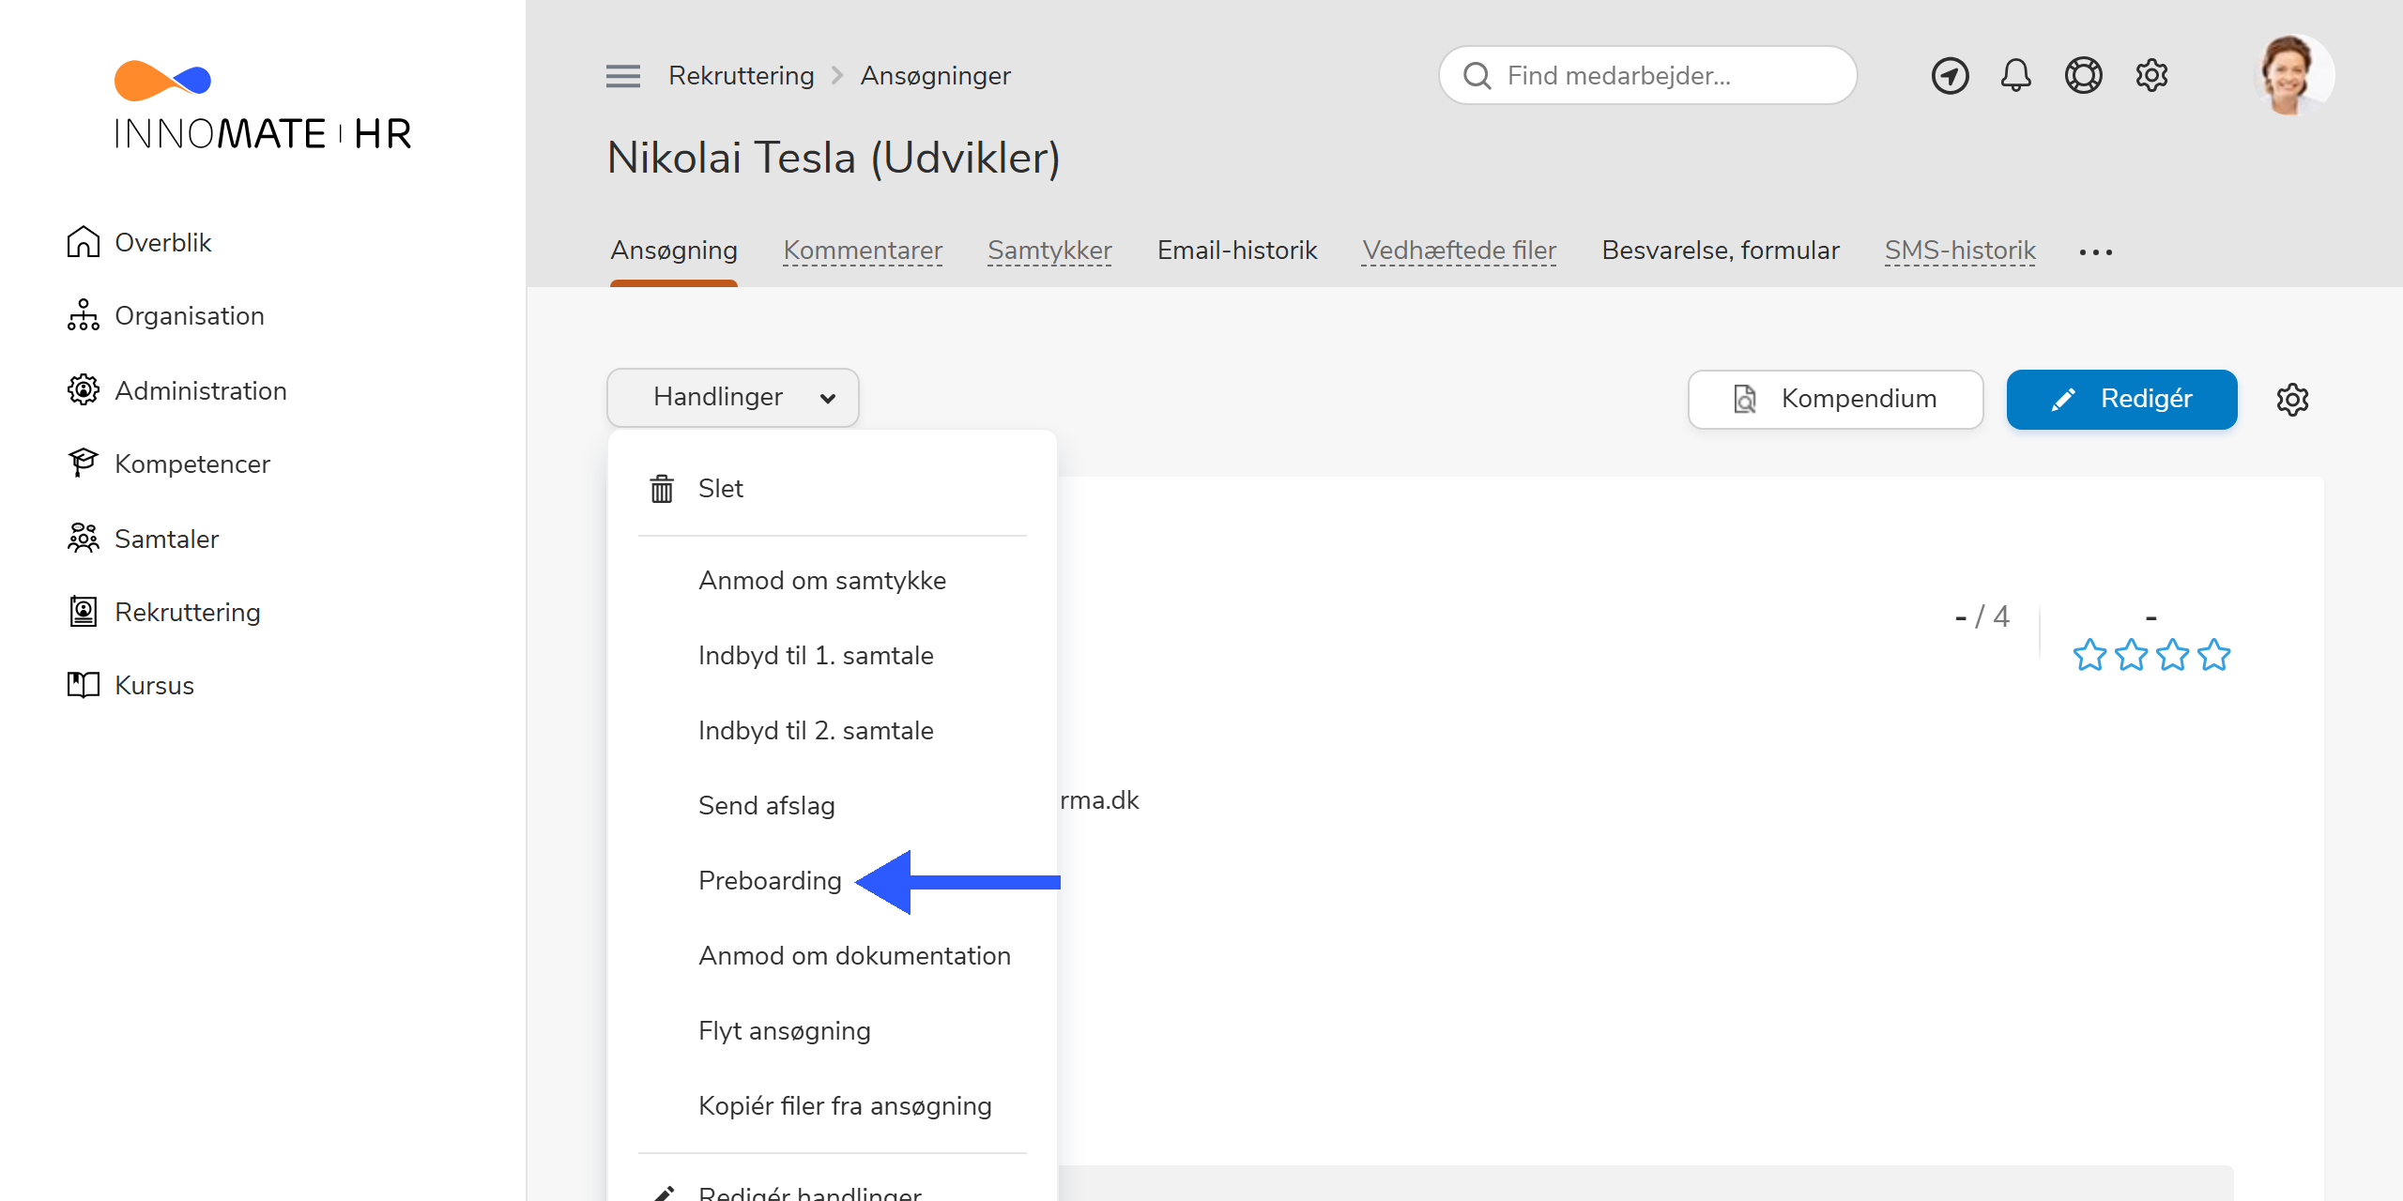Go to Kompetencer in sidebar
The image size is (2403, 1201).
tap(191, 464)
